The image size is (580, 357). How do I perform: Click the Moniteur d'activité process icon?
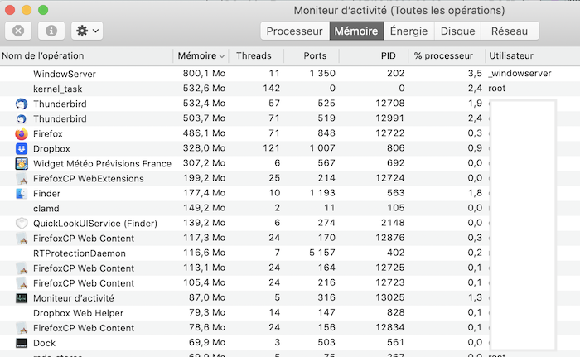click(22, 298)
